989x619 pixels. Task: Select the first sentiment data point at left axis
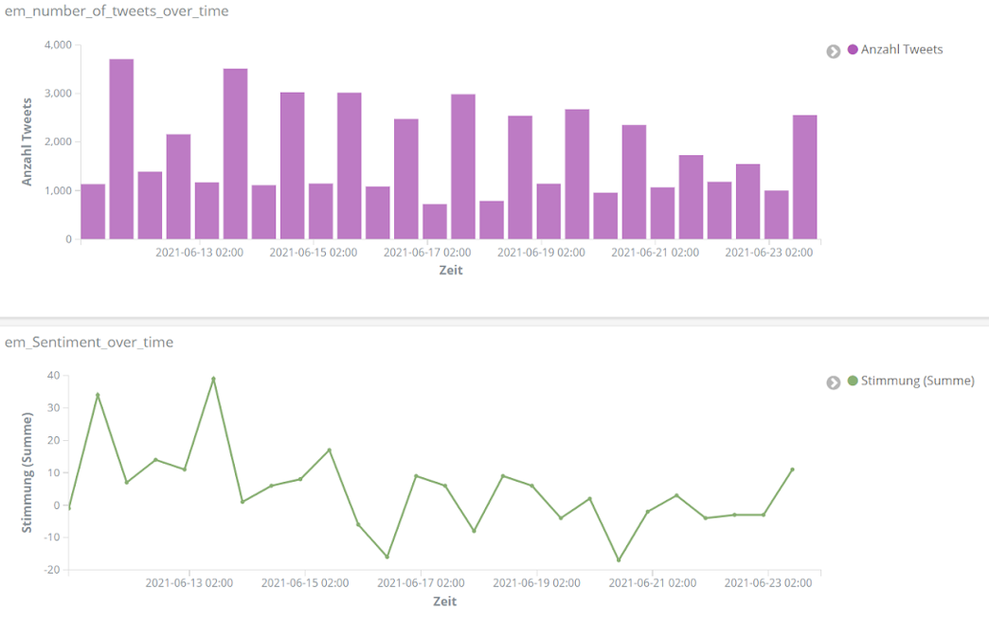click(69, 508)
